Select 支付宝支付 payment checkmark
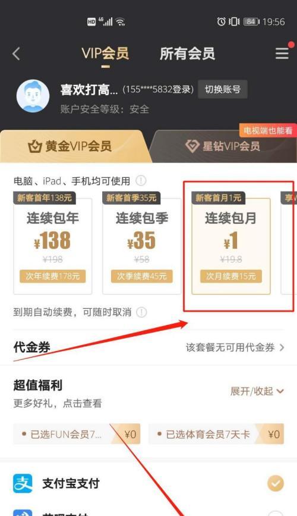 click(x=275, y=483)
